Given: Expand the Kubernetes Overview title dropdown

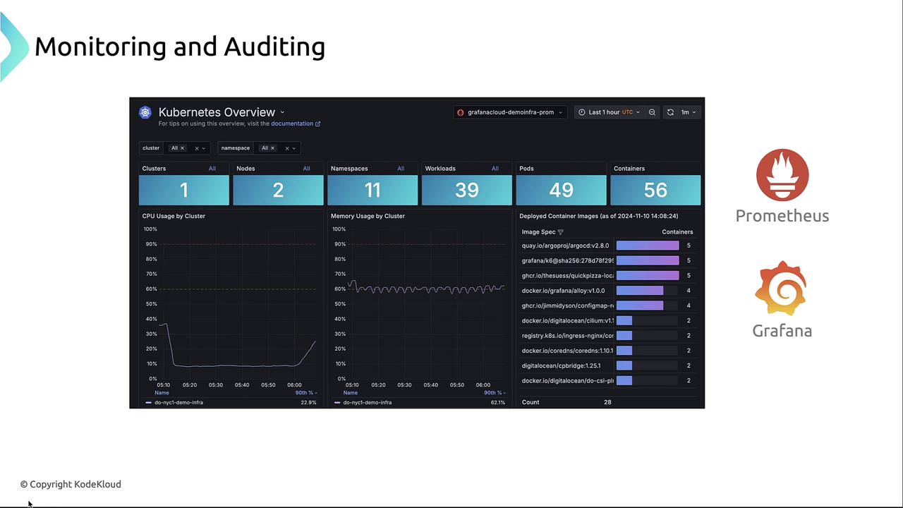Looking at the screenshot, I should (282, 112).
